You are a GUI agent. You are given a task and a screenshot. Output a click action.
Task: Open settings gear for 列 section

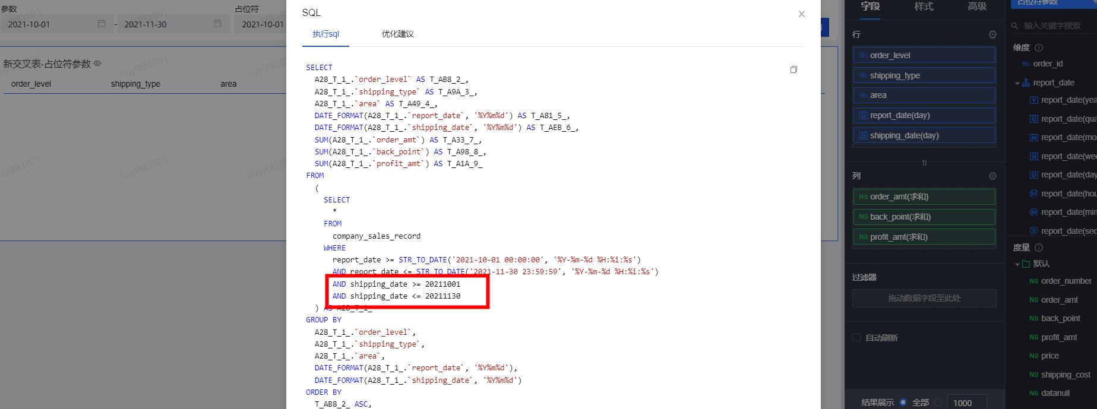[x=992, y=176]
